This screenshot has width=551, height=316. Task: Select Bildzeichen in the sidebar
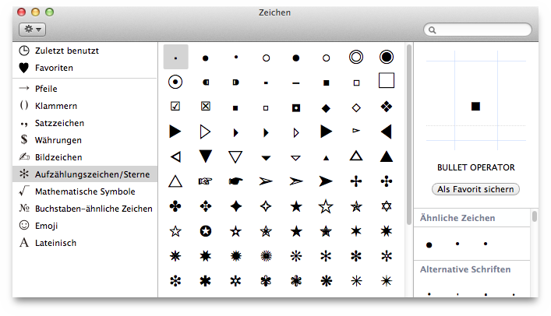pyautogui.click(x=85, y=157)
